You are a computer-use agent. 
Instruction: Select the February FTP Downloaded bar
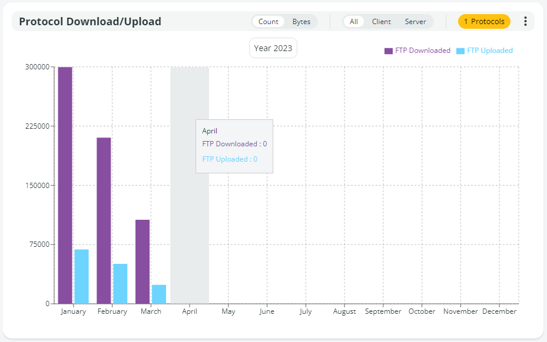pyautogui.click(x=104, y=220)
